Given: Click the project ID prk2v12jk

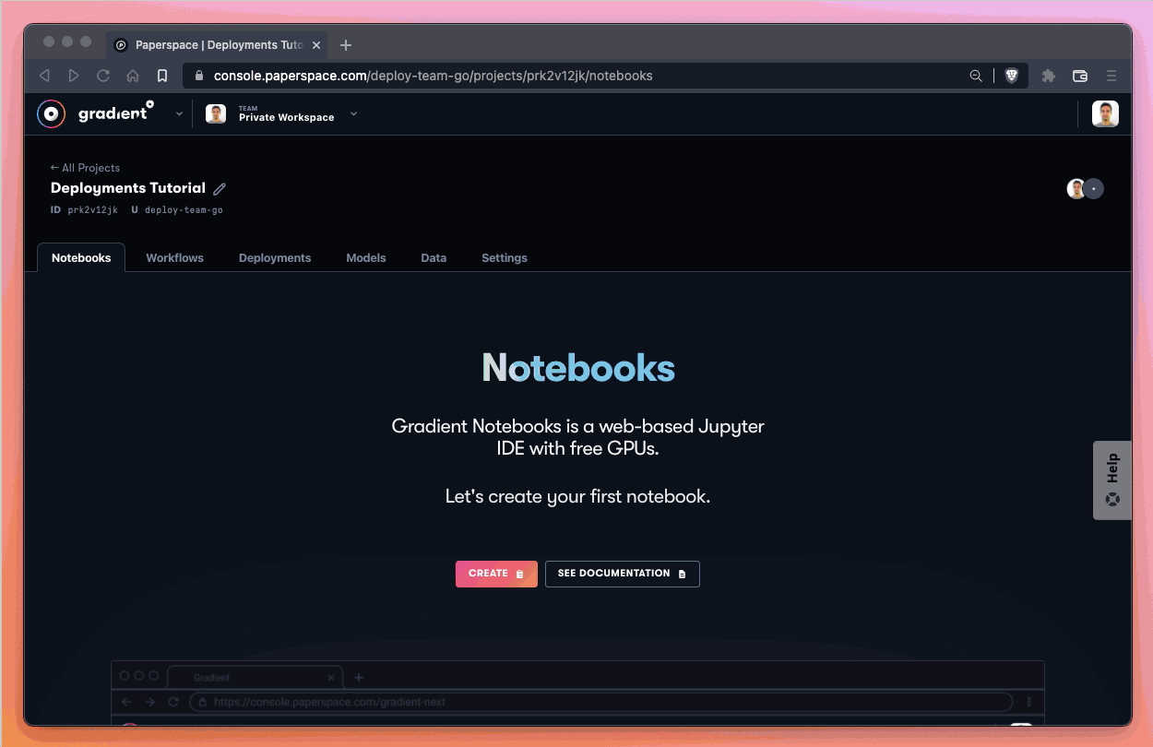Looking at the screenshot, I should pos(92,210).
